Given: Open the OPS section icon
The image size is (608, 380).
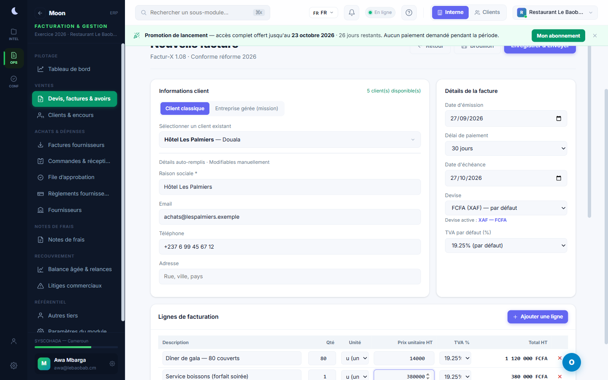Looking at the screenshot, I should pyautogui.click(x=14, y=58).
